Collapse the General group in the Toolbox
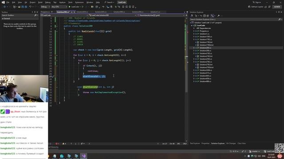This screenshot has height=159, width=284. point(3,19)
